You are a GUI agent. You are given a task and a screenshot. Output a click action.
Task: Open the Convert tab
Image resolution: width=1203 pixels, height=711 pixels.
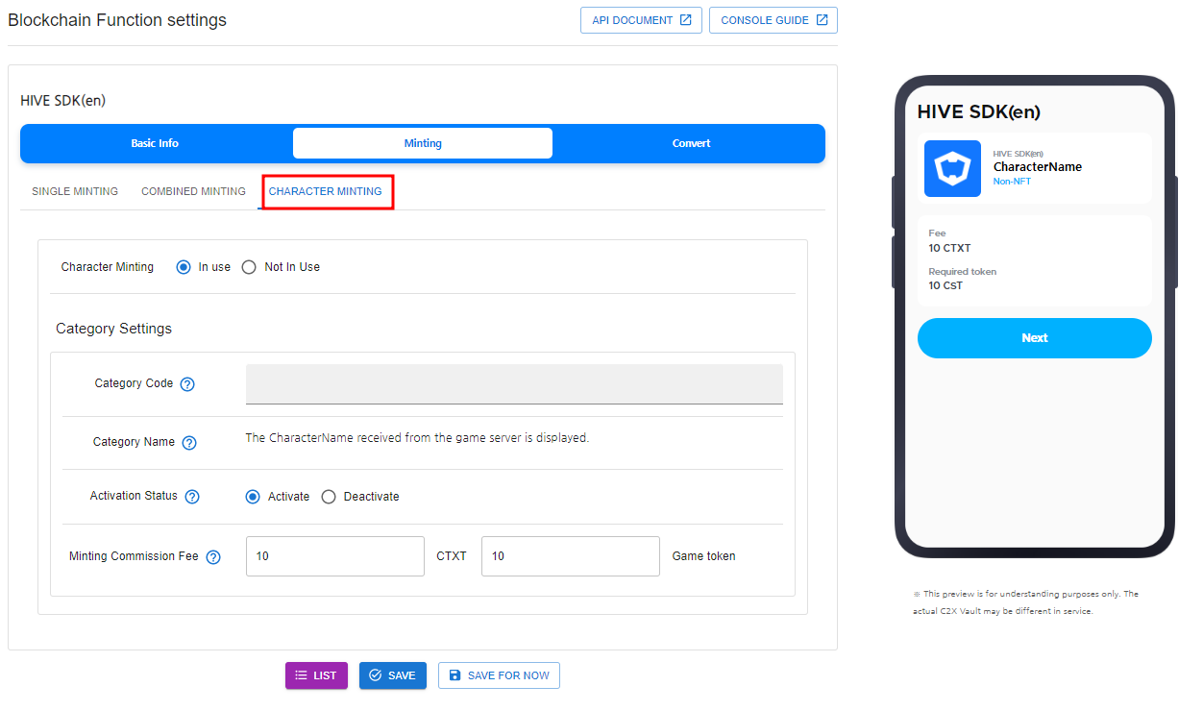point(691,143)
